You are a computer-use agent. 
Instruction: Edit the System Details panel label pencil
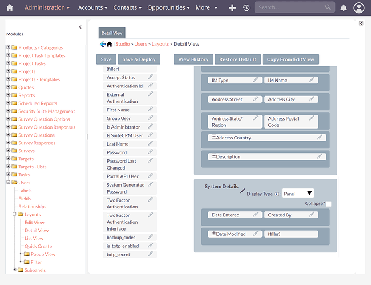pos(243,191)
